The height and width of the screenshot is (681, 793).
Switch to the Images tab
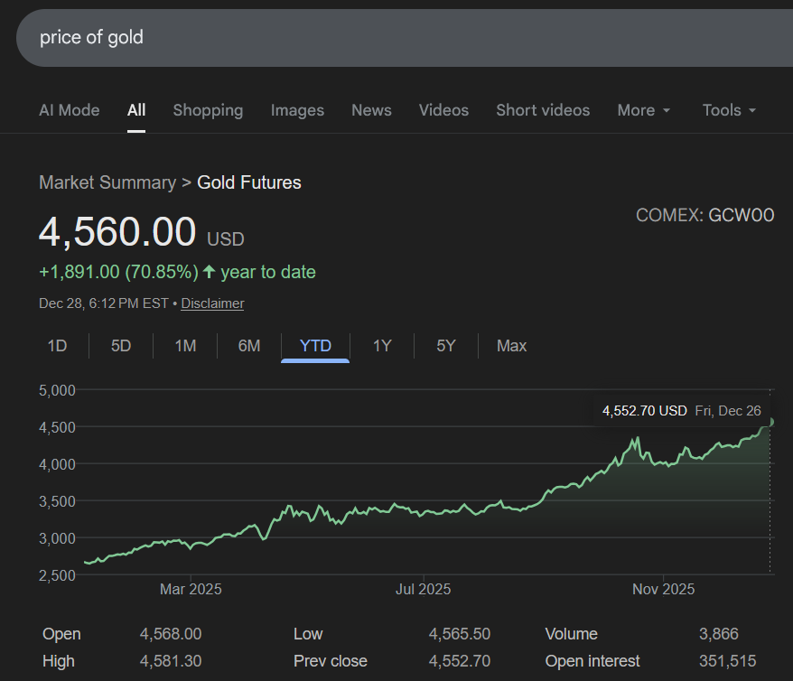click(x=297, y=110)
